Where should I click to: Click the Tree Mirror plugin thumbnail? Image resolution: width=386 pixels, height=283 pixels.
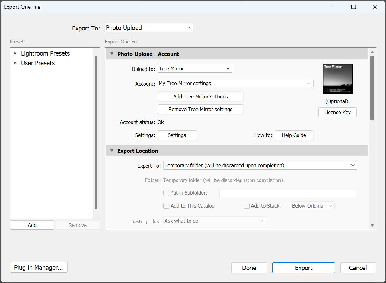click(337, 79)
